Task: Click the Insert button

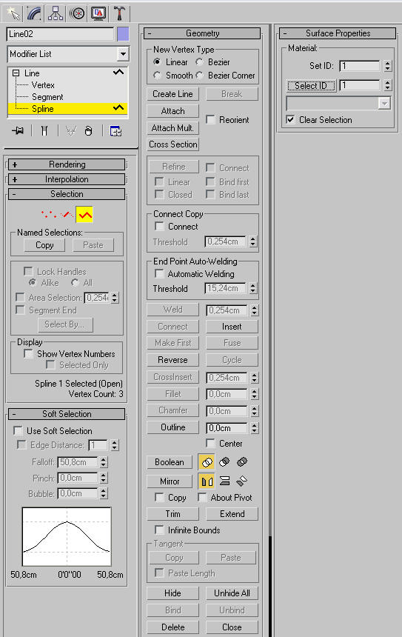Action: point(232,327)
